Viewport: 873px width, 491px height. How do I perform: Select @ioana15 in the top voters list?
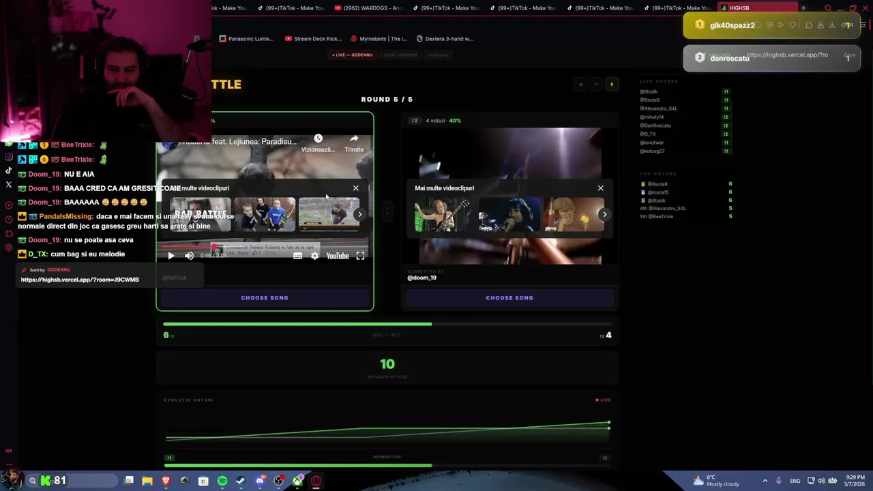click(x=658, y=192)
